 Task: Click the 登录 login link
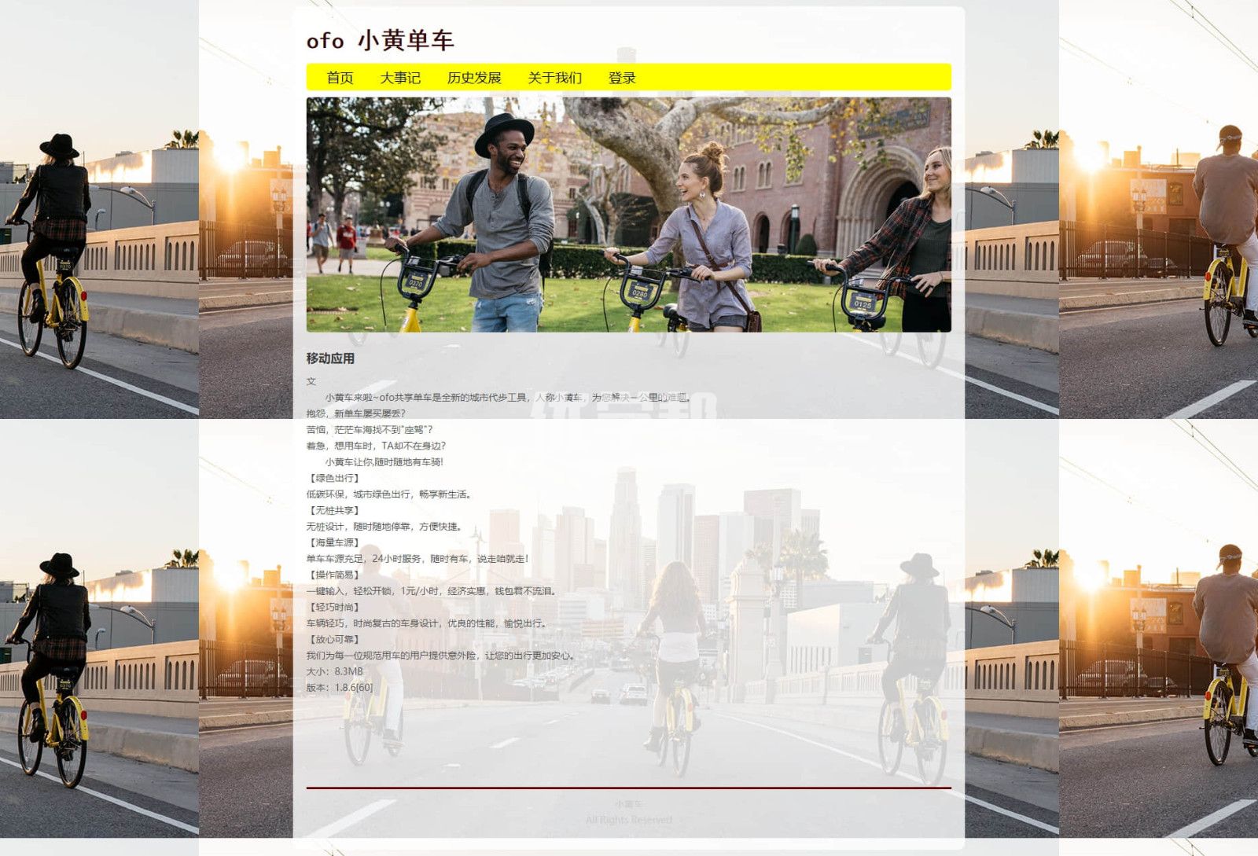coord(621,78)
